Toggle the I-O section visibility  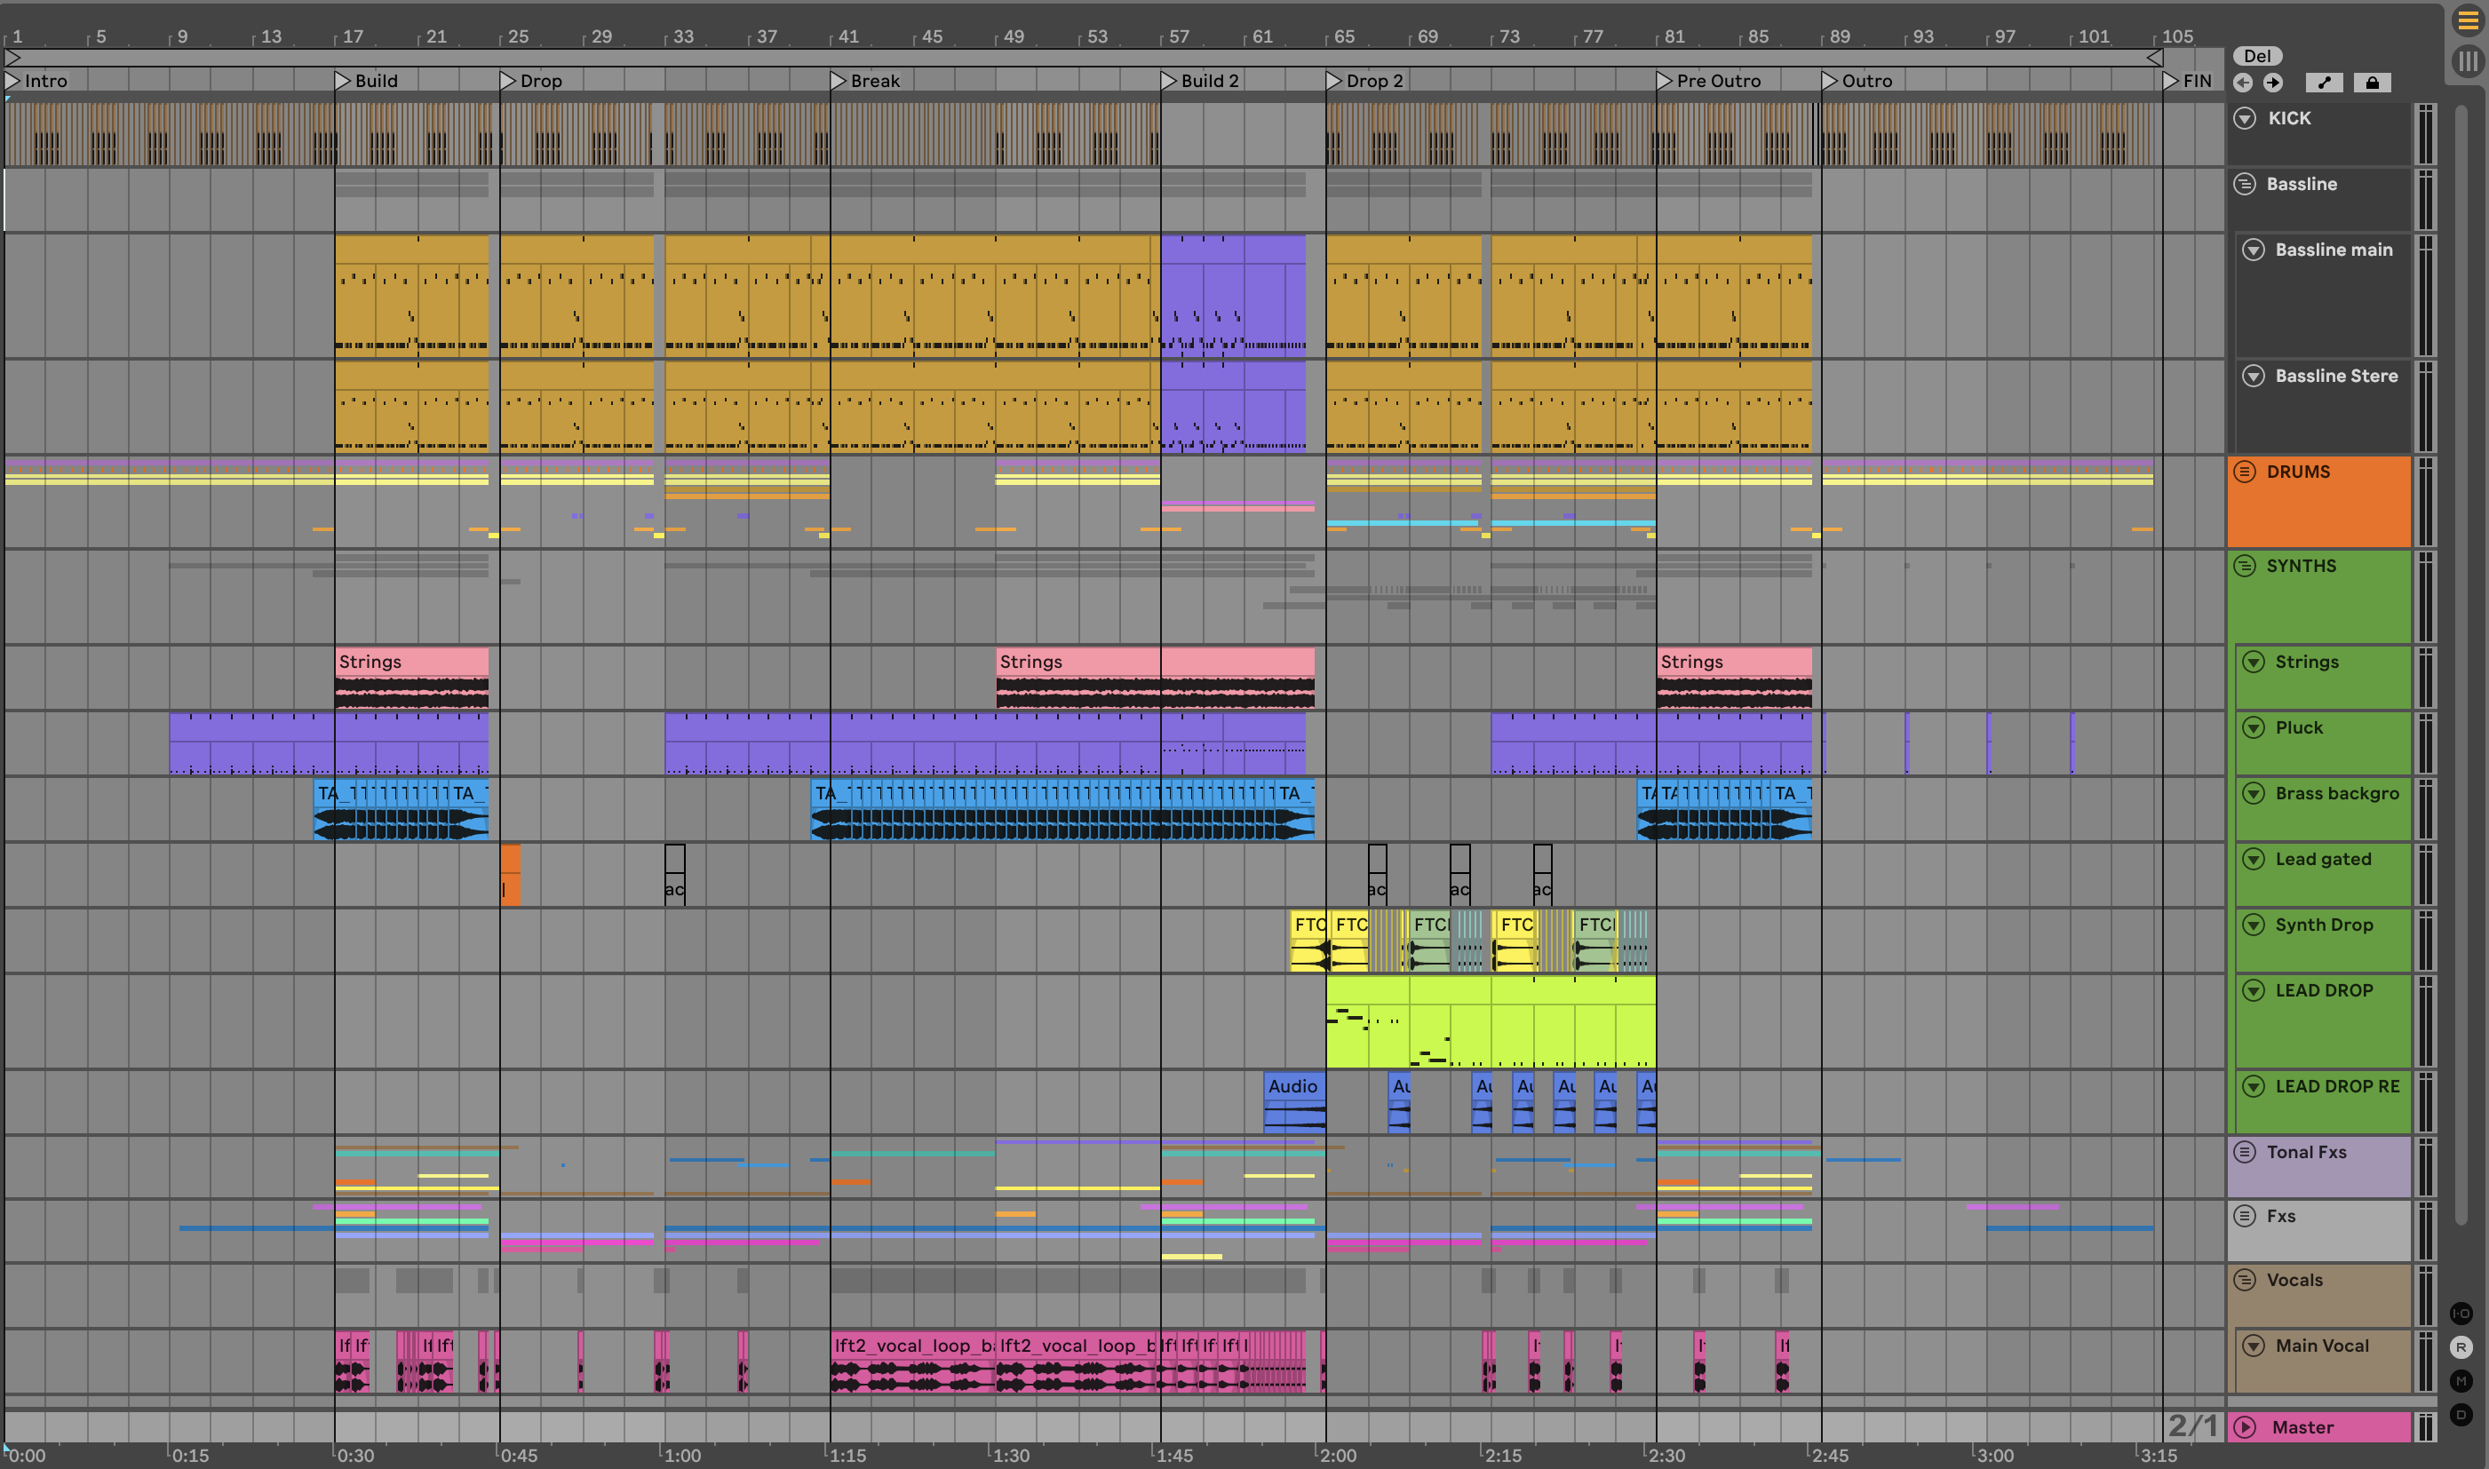[x=2461, y=1314]
